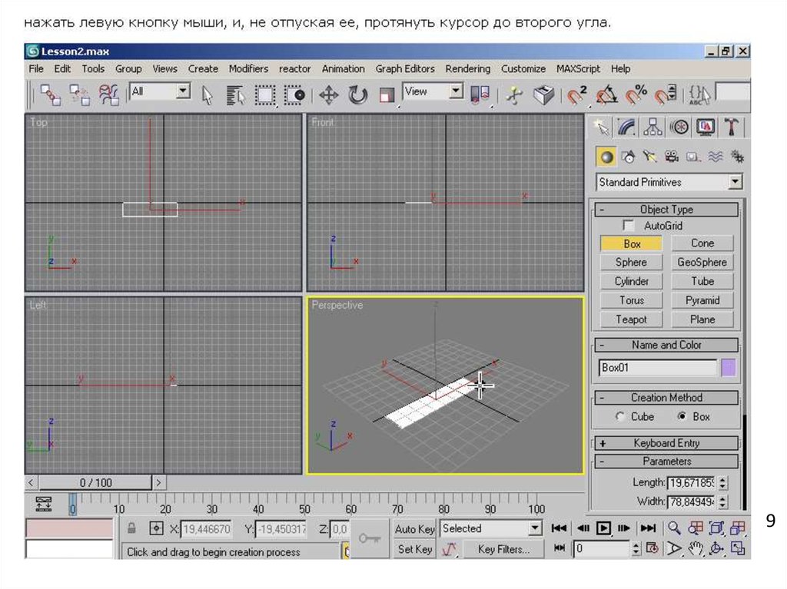The height and width of the screenshot is (589, 787).
Task: Open the Modify command panel tab
Action: click(628, 127)
